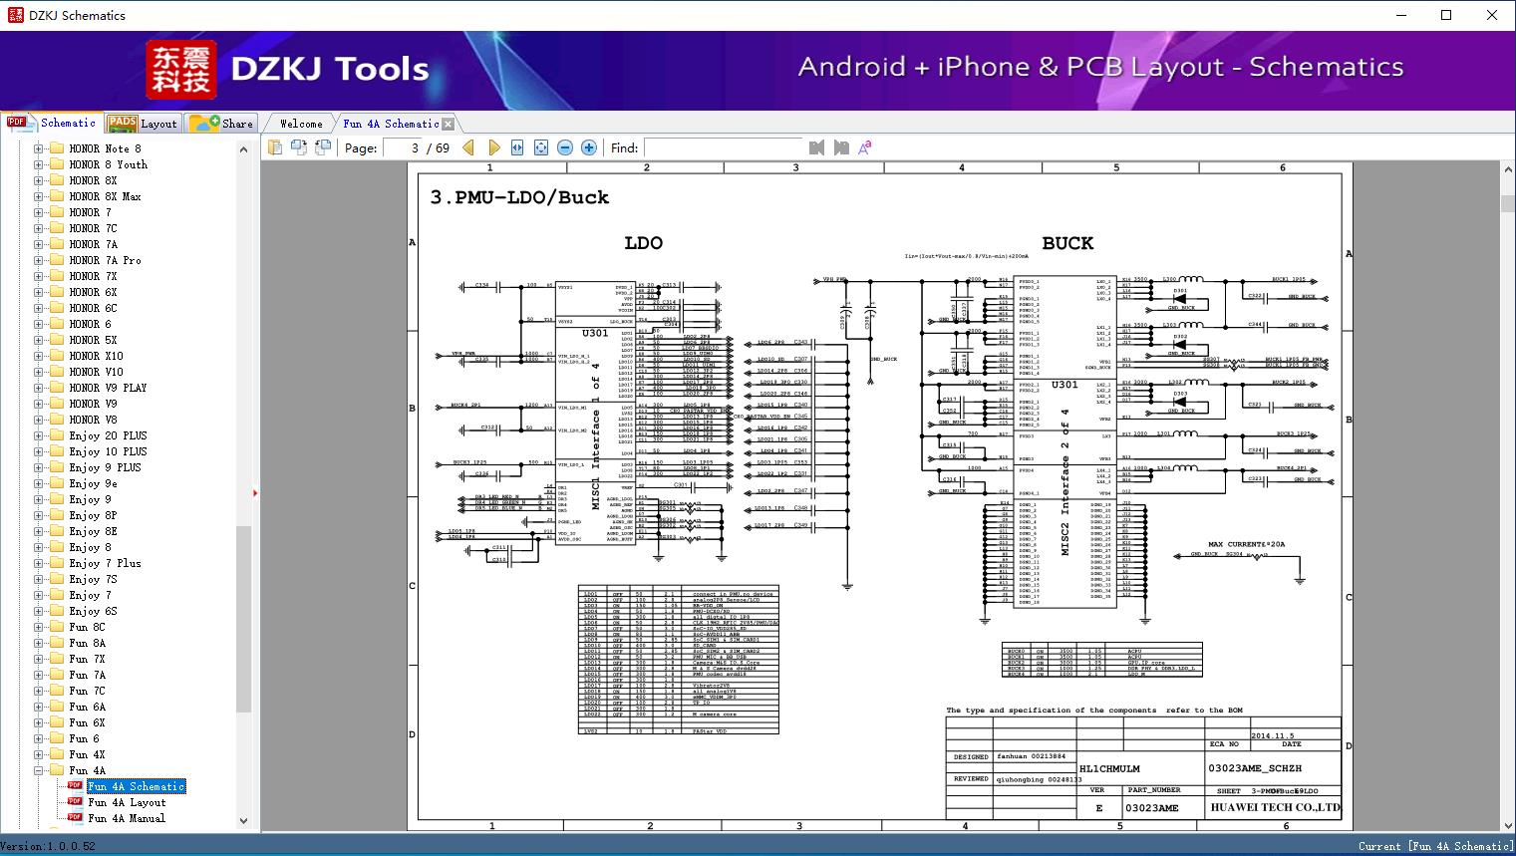
Task: Maximize the DZKJ Schematics window
Action: pos(1446,15)
